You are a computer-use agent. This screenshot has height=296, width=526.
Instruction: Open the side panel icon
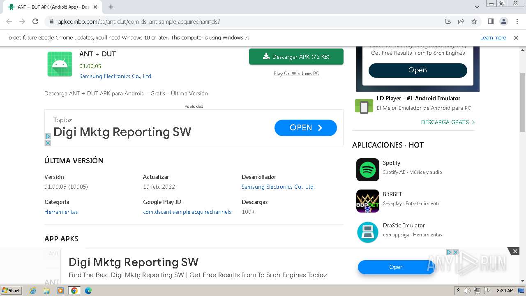coord(490,21)
